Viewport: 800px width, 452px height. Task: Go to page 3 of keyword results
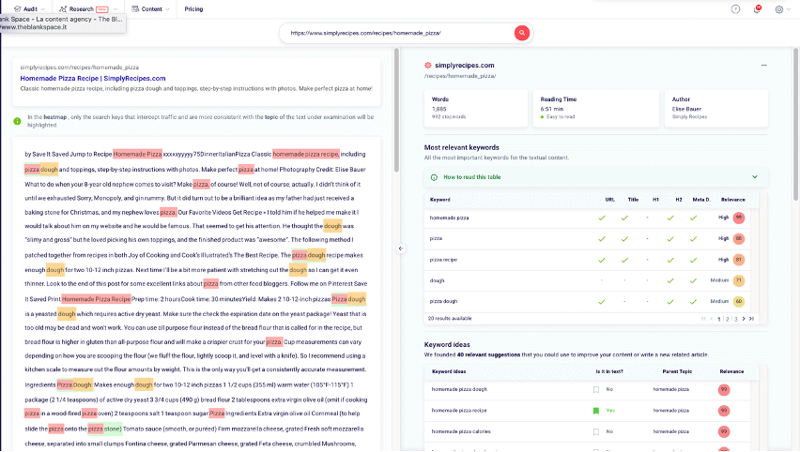[x=736, y=319]
